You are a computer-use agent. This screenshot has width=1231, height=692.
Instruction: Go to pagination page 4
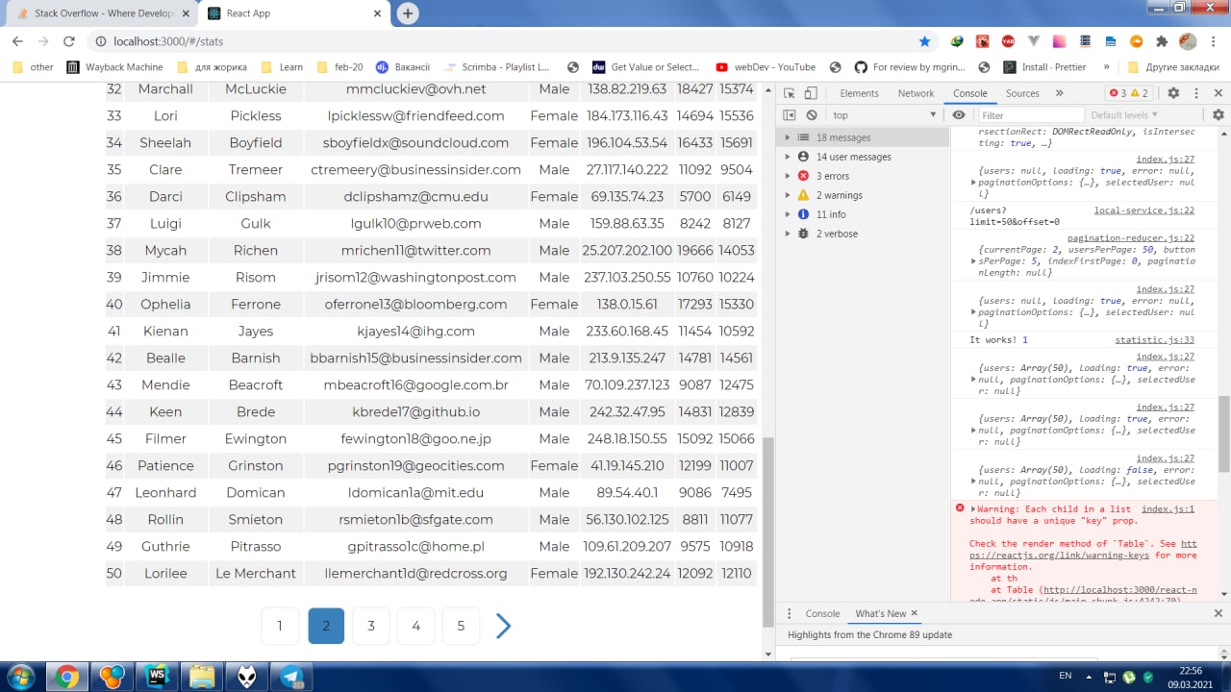click(415, 626)
